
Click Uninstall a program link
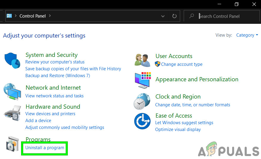click(45, 148)
